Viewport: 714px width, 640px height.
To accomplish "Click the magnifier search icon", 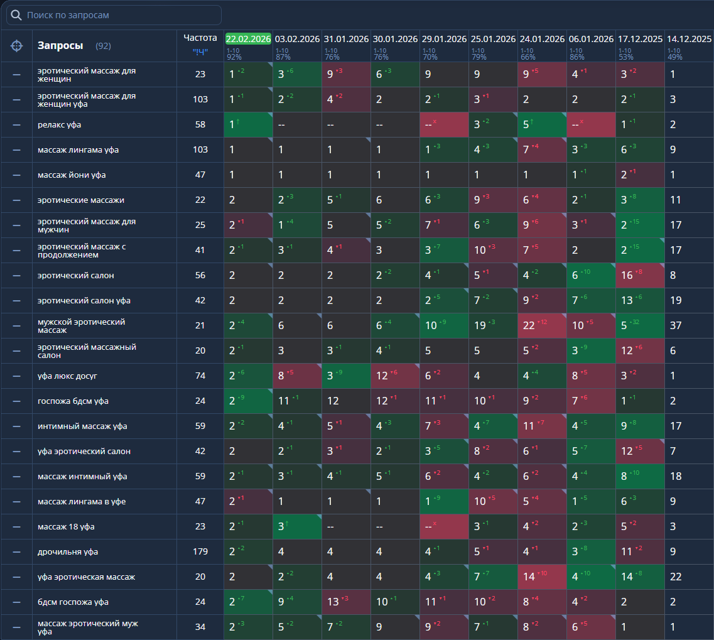I will click(x=16, y=15).
